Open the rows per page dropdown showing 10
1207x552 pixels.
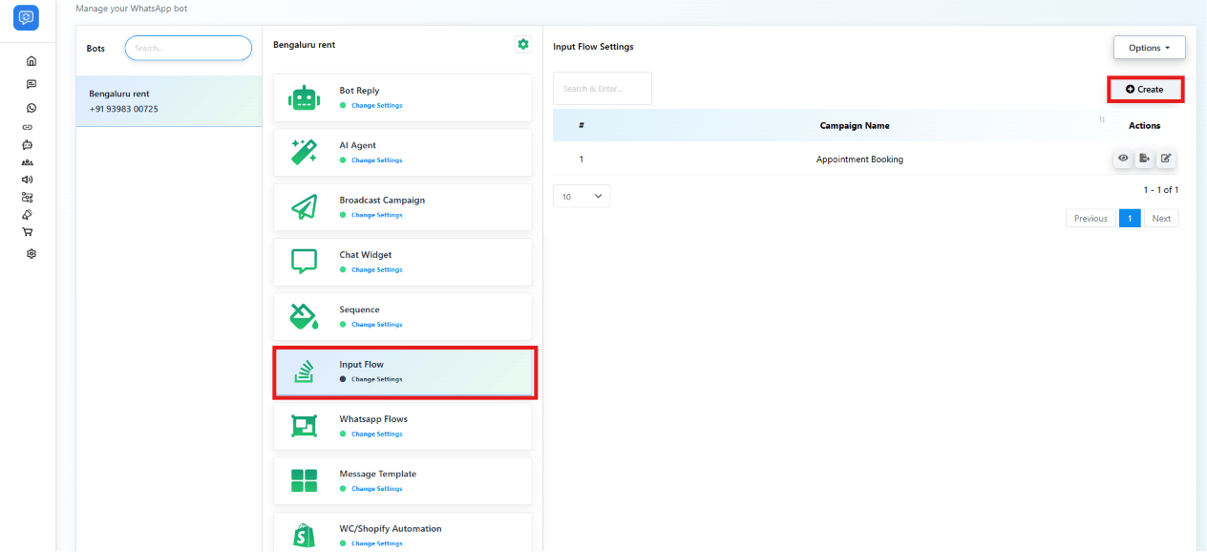582,196
